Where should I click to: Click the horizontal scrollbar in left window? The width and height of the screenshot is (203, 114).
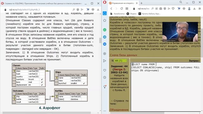coord(47,113)
